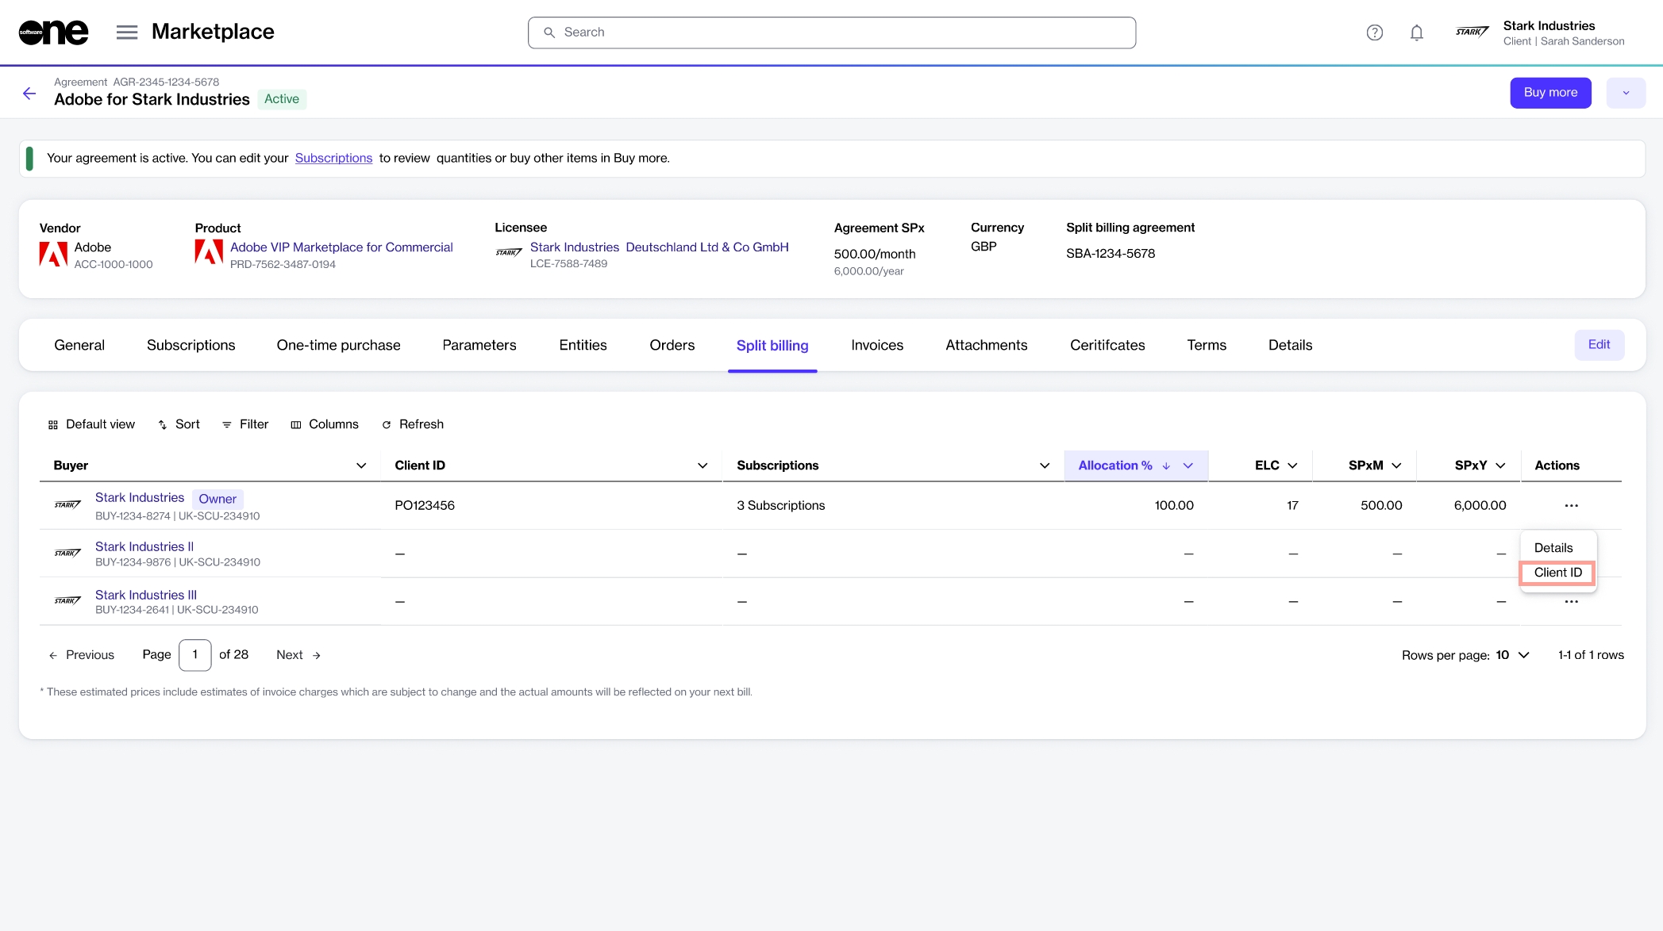Switch to the Invoices tab
This screenshot has width=1663, height=931.
876,345
